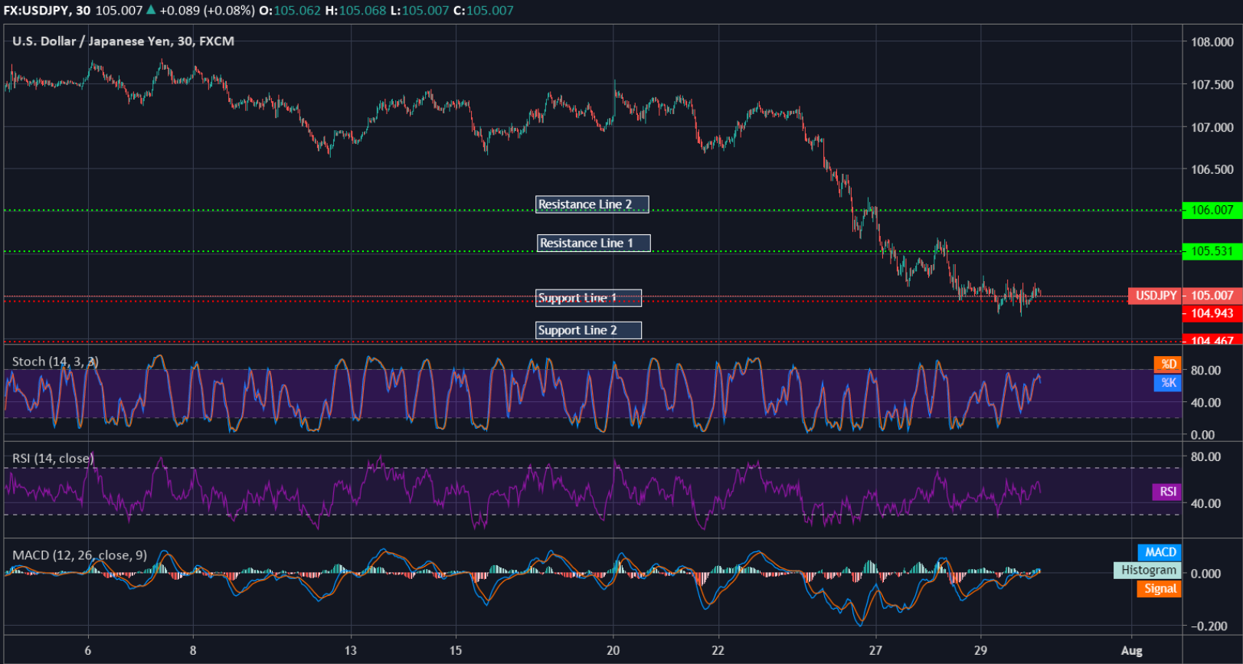The image size is (1243, 664).
Task: Click date 8 on time axis
Action: (x=193, y=650)
